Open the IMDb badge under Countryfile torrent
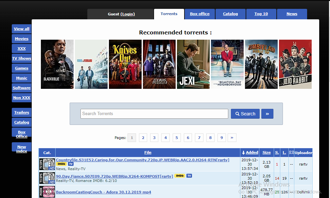 [x=61, y=164]
